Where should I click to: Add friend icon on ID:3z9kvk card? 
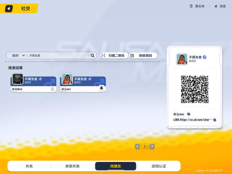(53, 89)
